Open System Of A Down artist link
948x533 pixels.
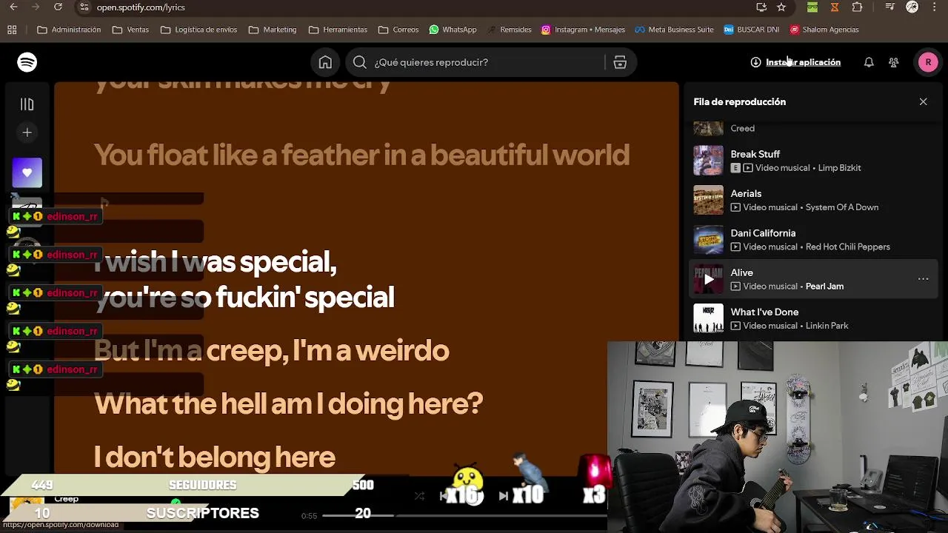842,207
